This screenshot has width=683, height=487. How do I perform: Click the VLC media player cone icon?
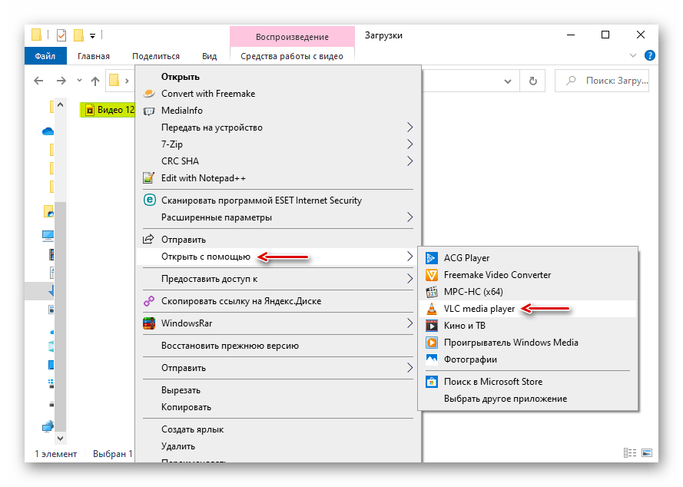pyautogui.click(x=431, y=309)
